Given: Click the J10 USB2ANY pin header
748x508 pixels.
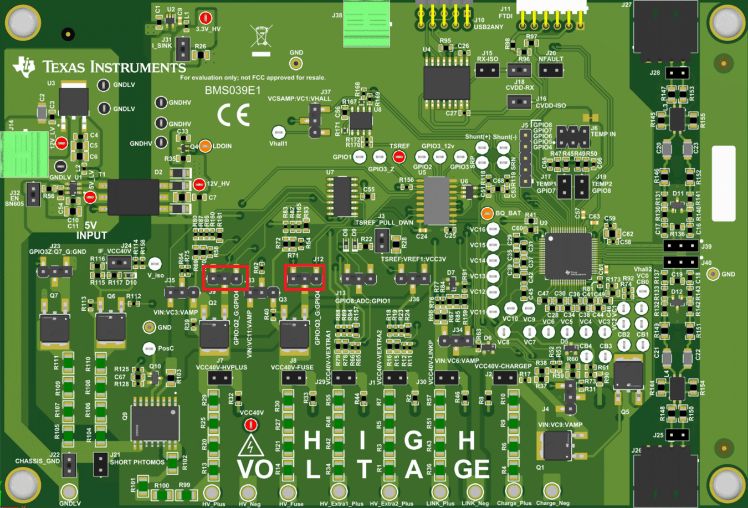Looking at the screenshot, I should tap(445, 14).
